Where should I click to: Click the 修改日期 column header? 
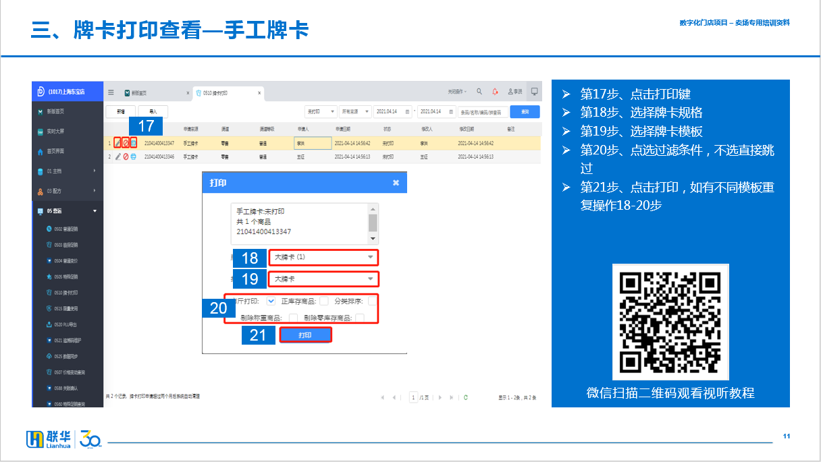467,129
